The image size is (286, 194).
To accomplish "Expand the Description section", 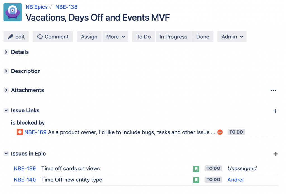I will pos(6,71).
